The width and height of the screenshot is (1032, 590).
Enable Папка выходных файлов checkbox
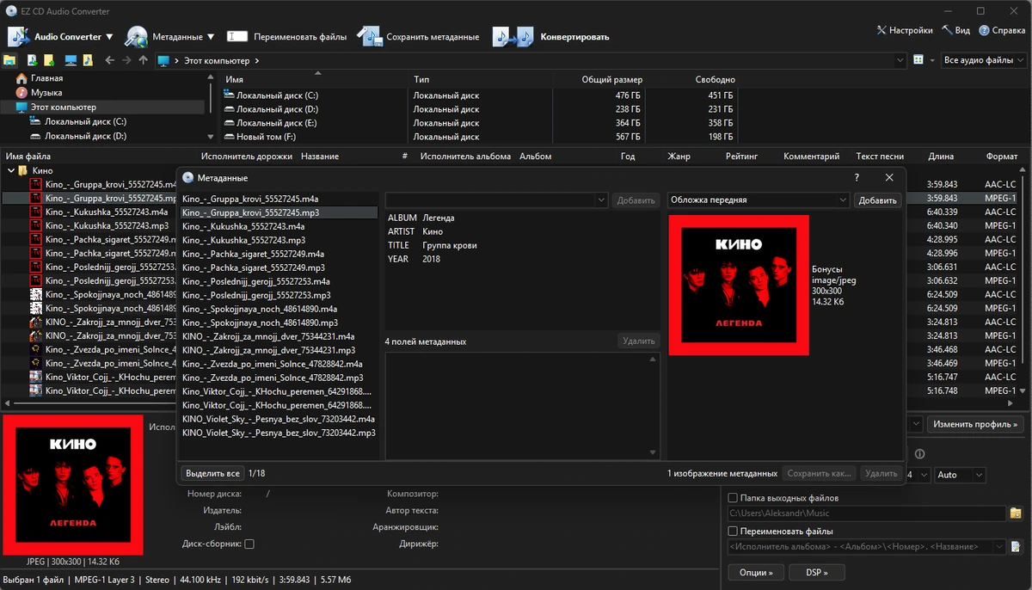pos(733,498)
